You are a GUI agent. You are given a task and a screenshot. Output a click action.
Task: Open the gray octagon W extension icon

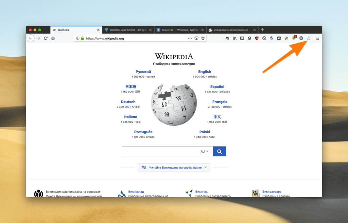pos(301,38)
